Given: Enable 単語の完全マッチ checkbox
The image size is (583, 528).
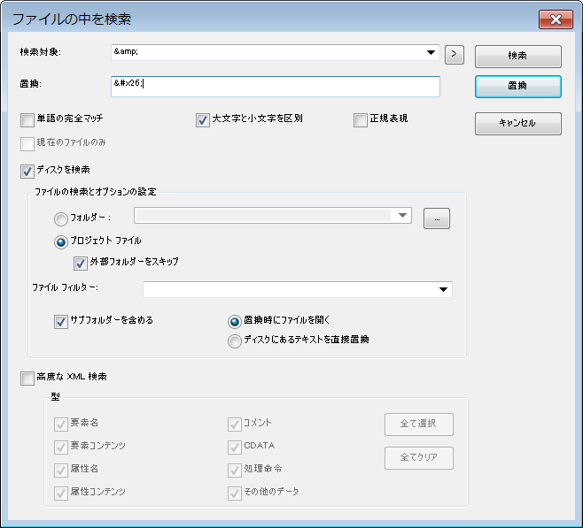Looking at the screenshot, I should coord(27,120).
